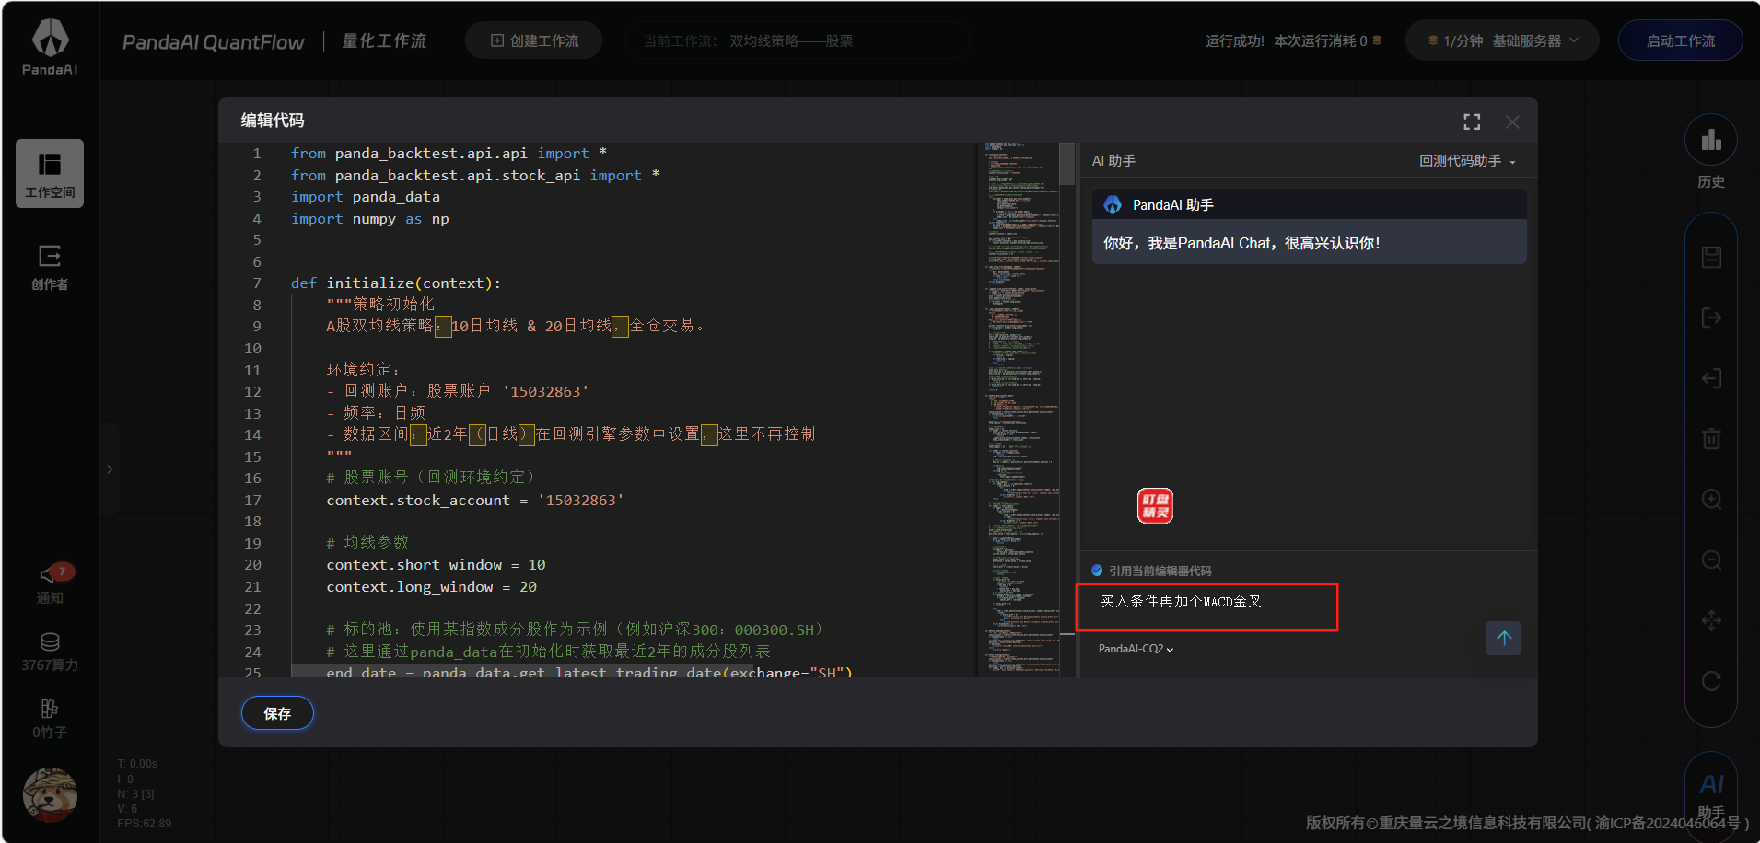The height and width of the screenshot is (843, 1760).
Task: Click the 量化工作流 header label
Action: [384, 41]
